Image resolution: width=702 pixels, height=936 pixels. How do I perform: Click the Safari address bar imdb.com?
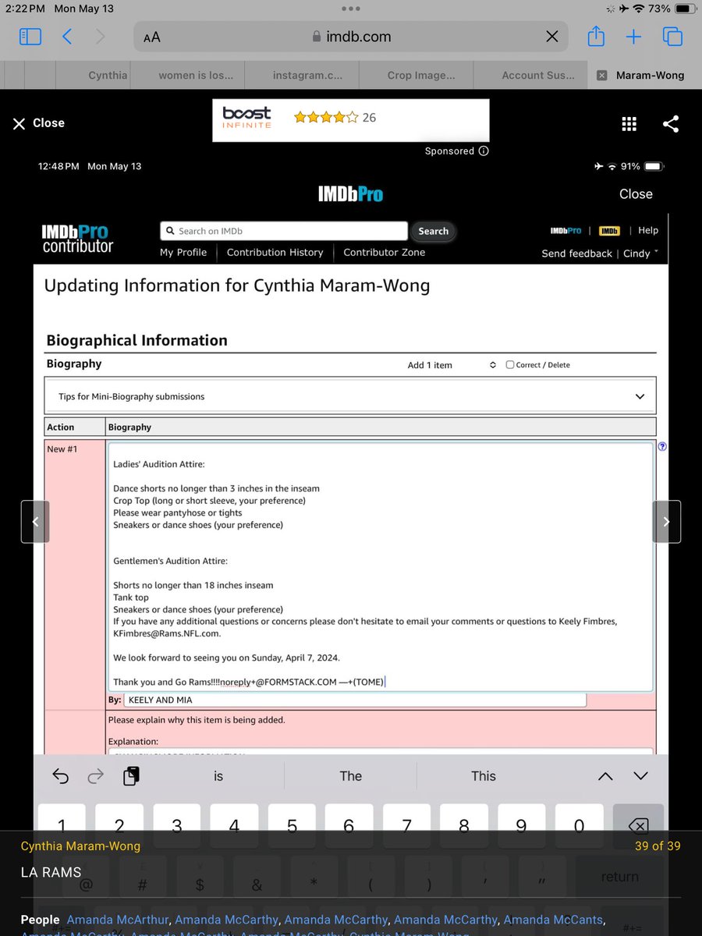351,37
